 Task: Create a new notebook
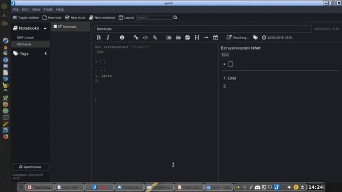pyautogui.click(x=102, y=18)
